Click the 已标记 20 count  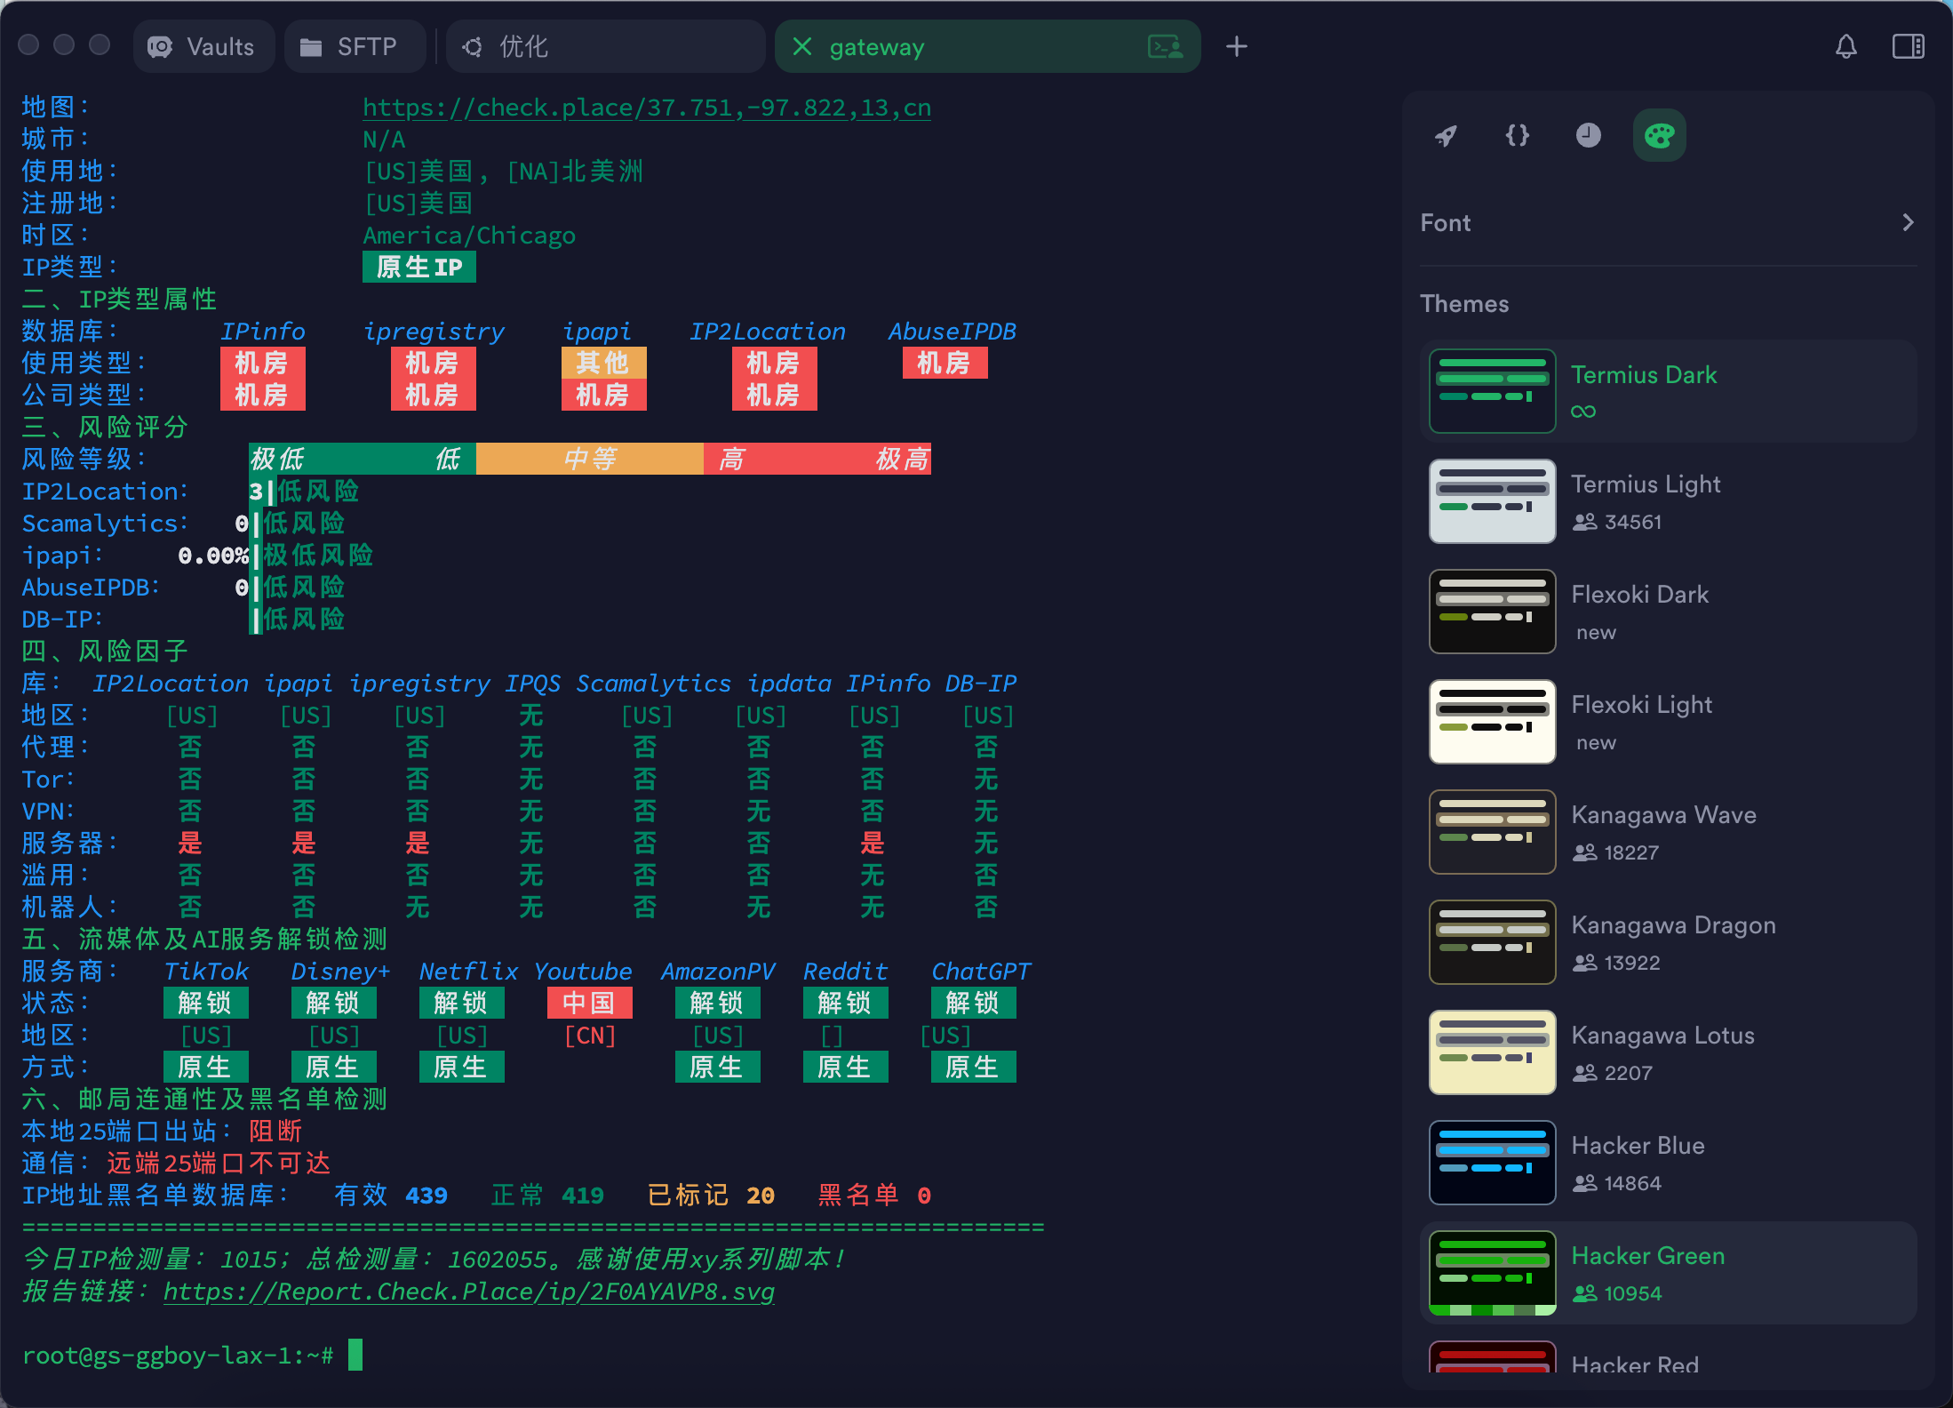pyautogui.click(x=711, y=1195)
